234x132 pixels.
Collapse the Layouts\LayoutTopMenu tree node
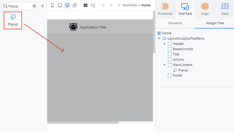159,39
